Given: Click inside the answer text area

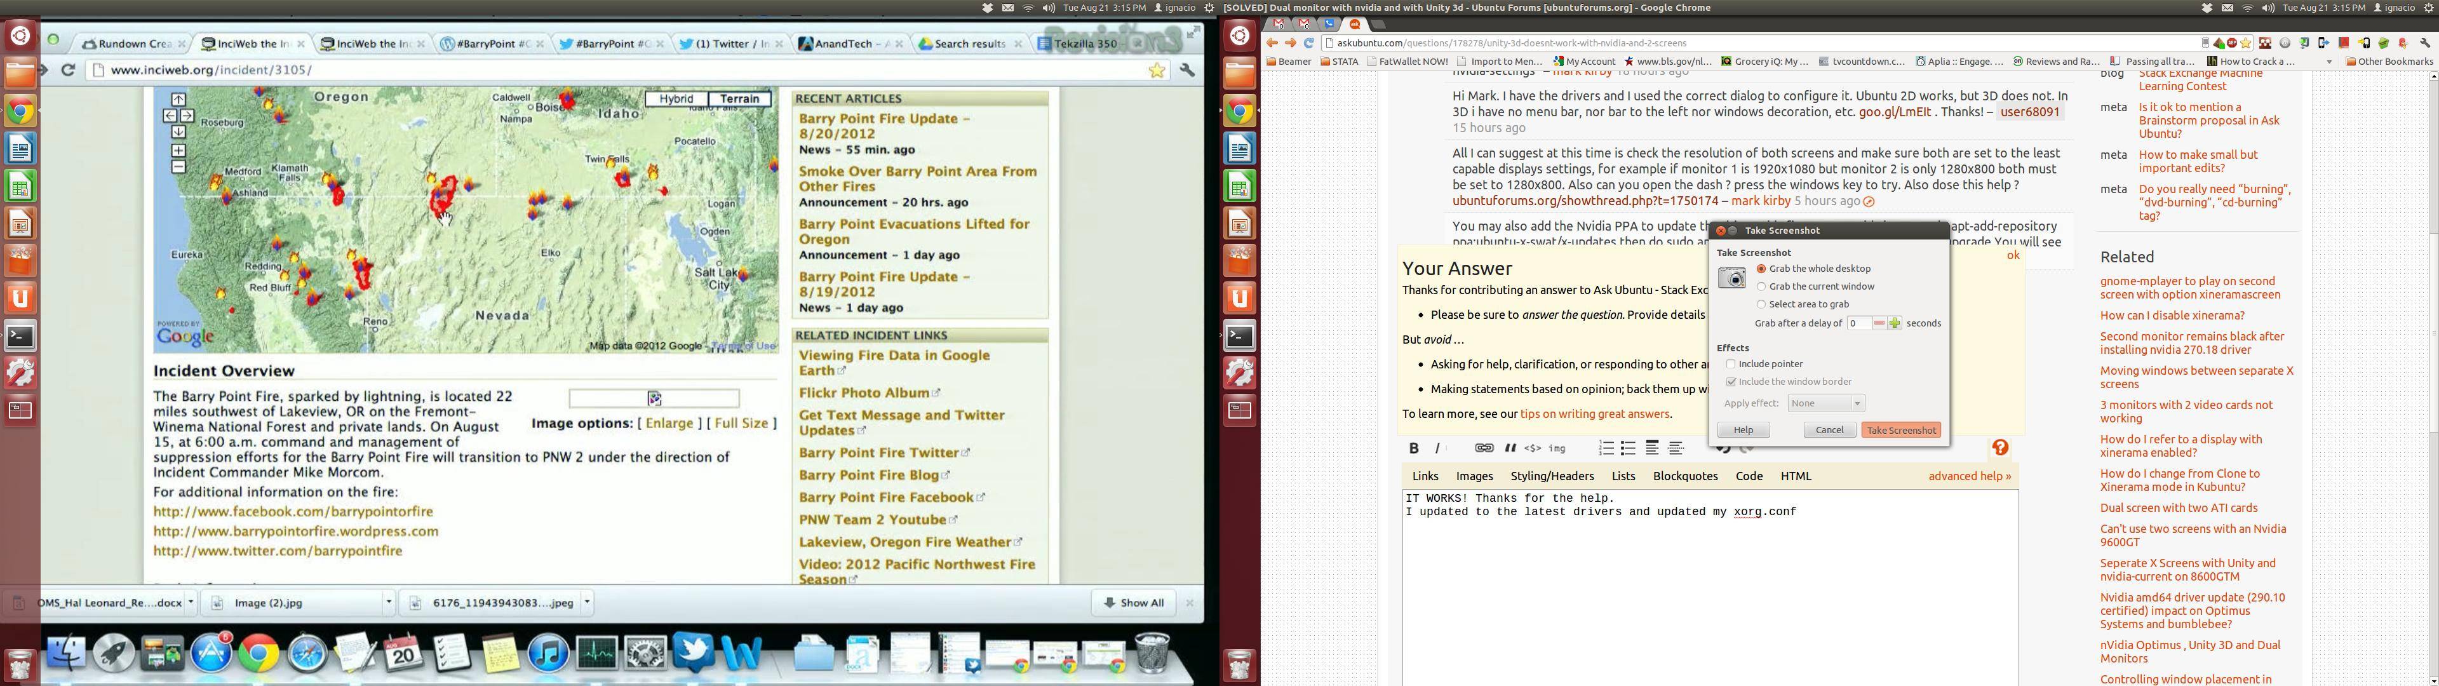Looking at the screenshot, I should (1710, 588).
